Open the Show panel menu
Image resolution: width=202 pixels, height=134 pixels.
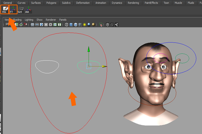39,20
